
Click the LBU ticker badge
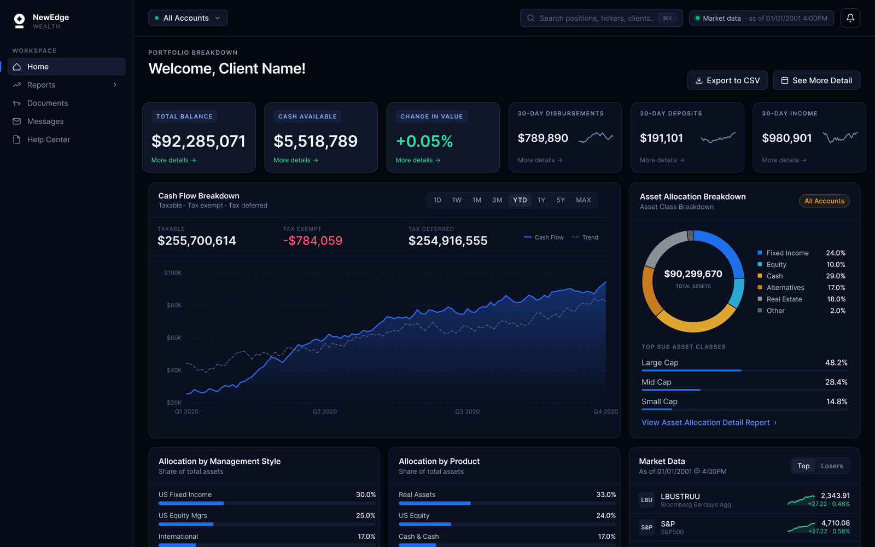pos(647,500)
